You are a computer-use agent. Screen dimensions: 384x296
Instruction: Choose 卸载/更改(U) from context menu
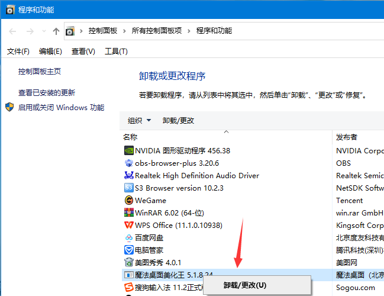click(x=244, y=285)
